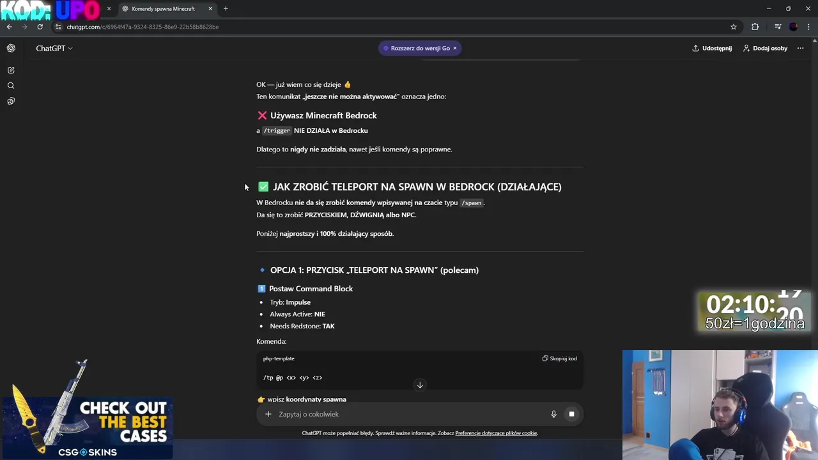Add attachment with the plus icon in composer
Viewport: 818px width, 460px height.
click(268, 414)
